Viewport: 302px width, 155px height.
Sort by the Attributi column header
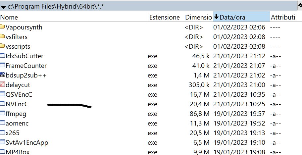286,17
